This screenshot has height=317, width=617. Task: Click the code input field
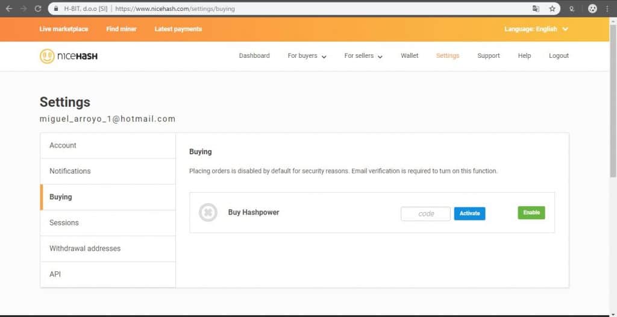[425, 214]
